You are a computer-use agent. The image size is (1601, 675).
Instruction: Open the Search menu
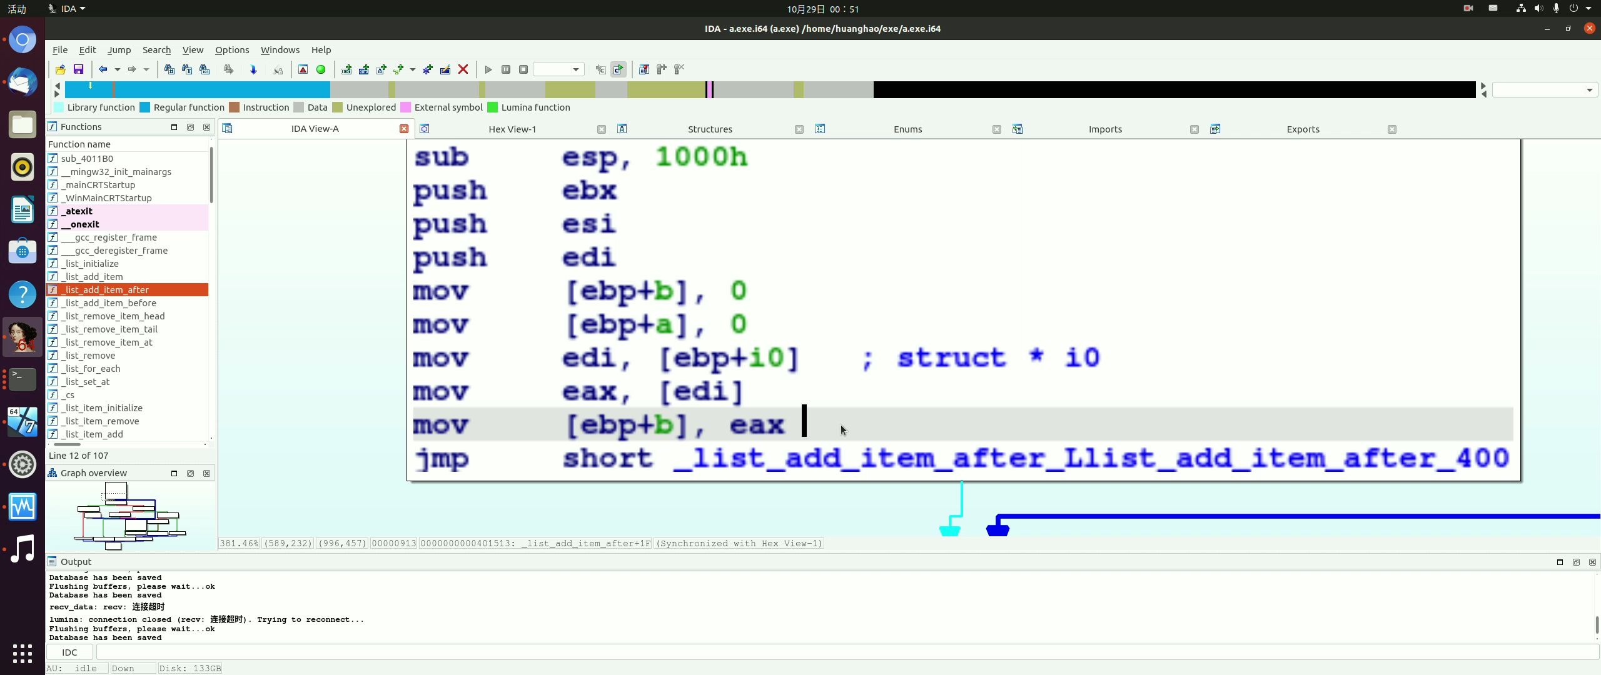pyautogui.click(x=156, y=50)
